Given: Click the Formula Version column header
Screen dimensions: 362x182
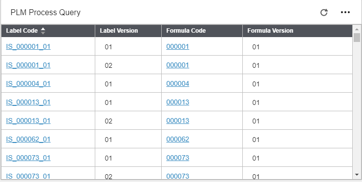Looking at the screenshot, I should click(x=298, y=31).
